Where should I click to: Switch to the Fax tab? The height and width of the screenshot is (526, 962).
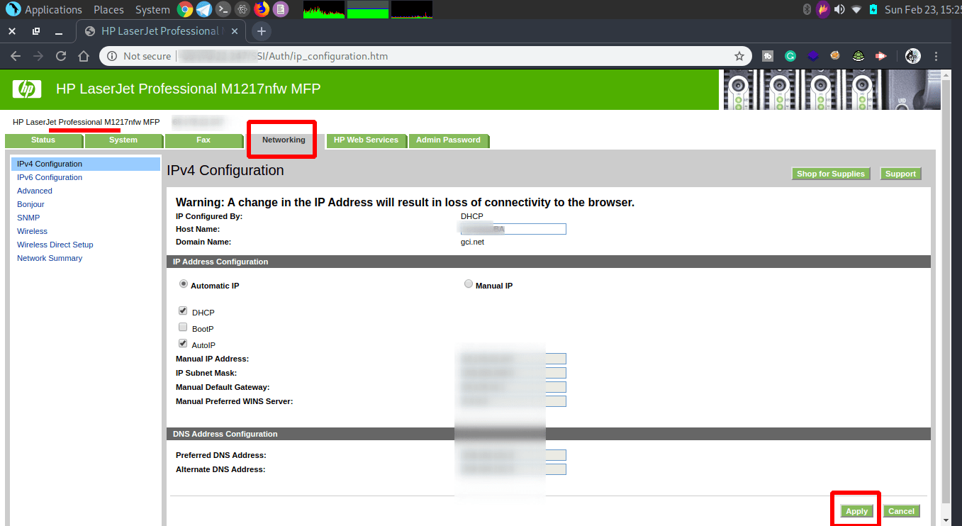tap(203, 140)
